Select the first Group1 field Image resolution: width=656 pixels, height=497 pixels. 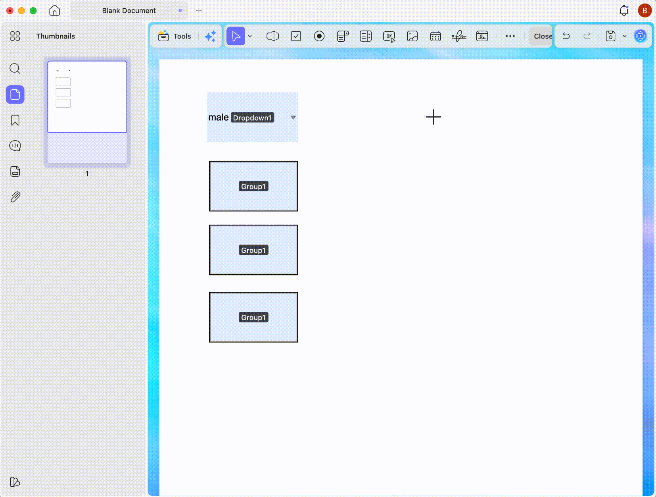[253, 186]
